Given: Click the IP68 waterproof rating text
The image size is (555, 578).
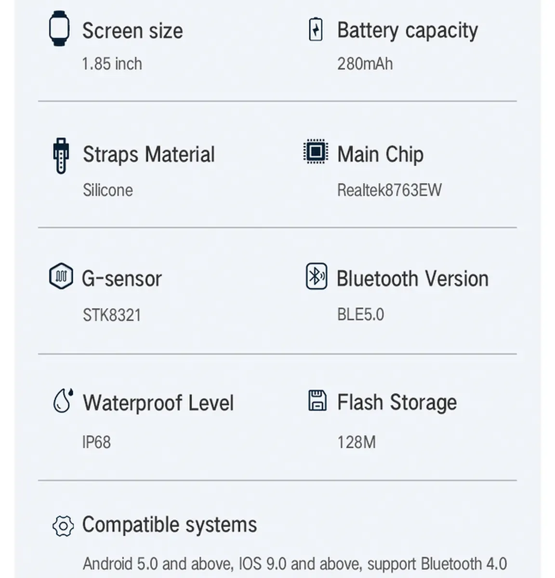Looking at the screenshot, I should pyautogui.click(x=96, y=442).
